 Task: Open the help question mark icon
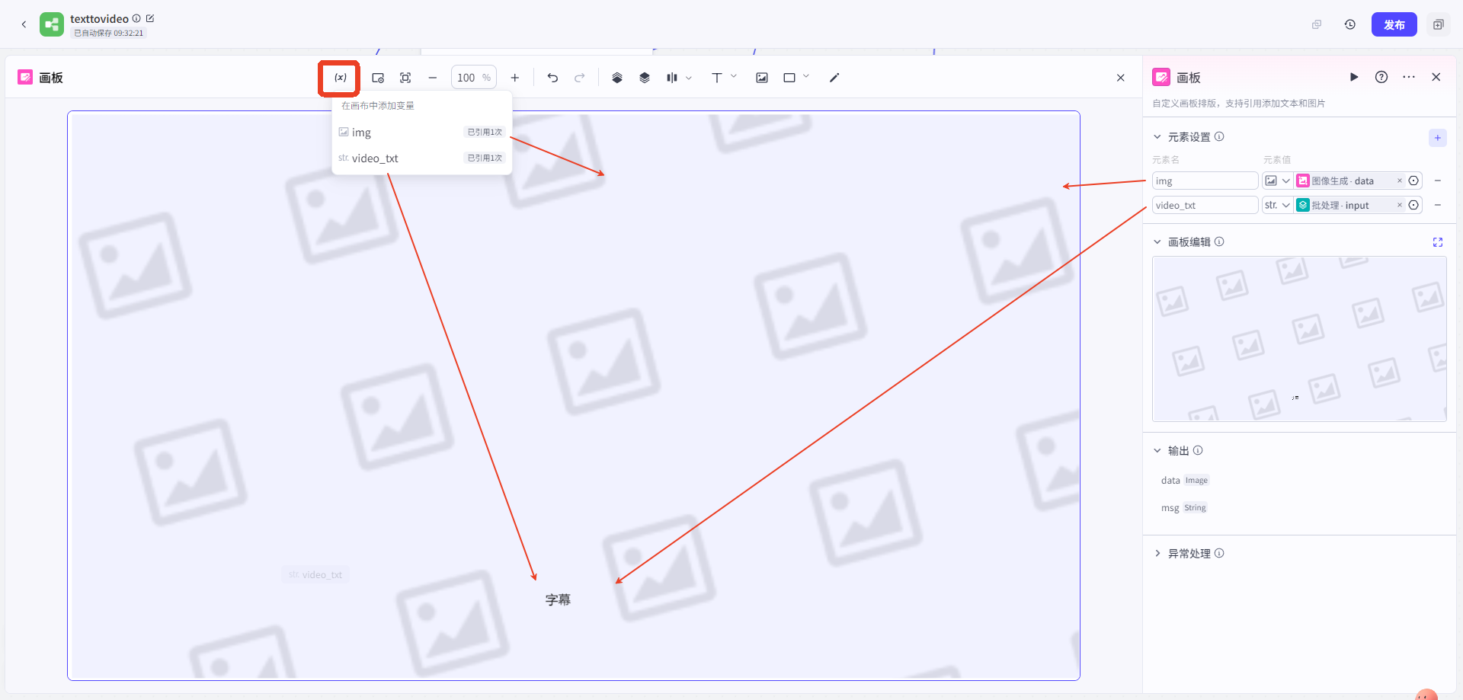pos(1381,77)
